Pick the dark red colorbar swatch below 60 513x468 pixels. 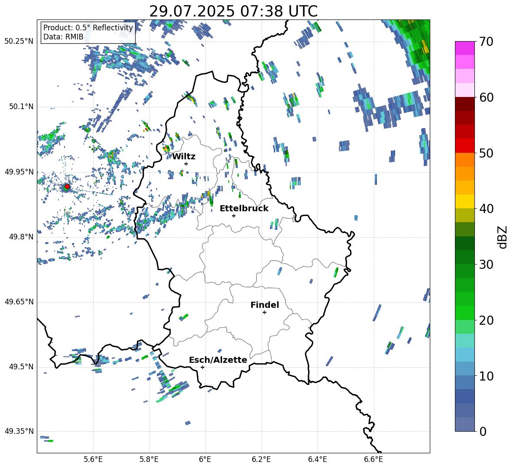point(464,104)
